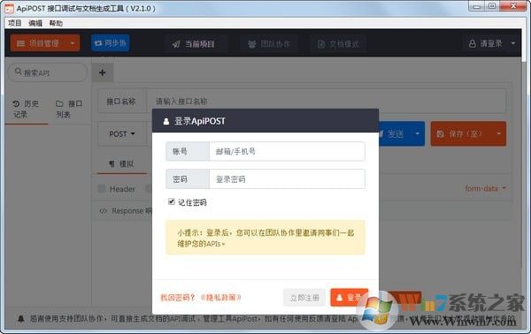Click the 小提示 login tip text

coord(265,238)
